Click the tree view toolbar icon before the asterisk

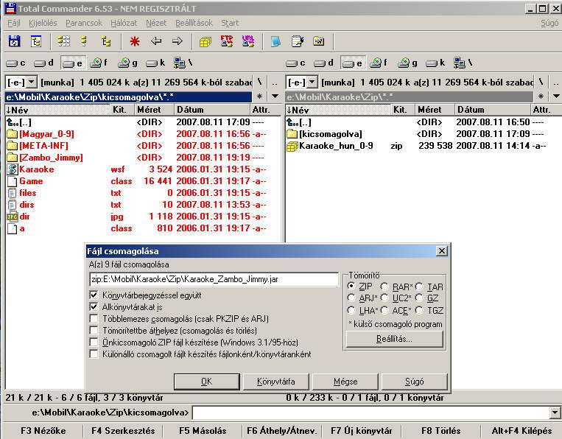click(x=106, y=41)
